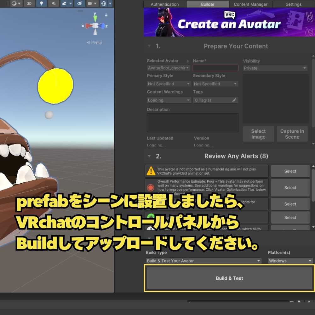This screenshot has height=315, width=315.
Task: Click the blue Z axis cone
Action: point(102,26)
